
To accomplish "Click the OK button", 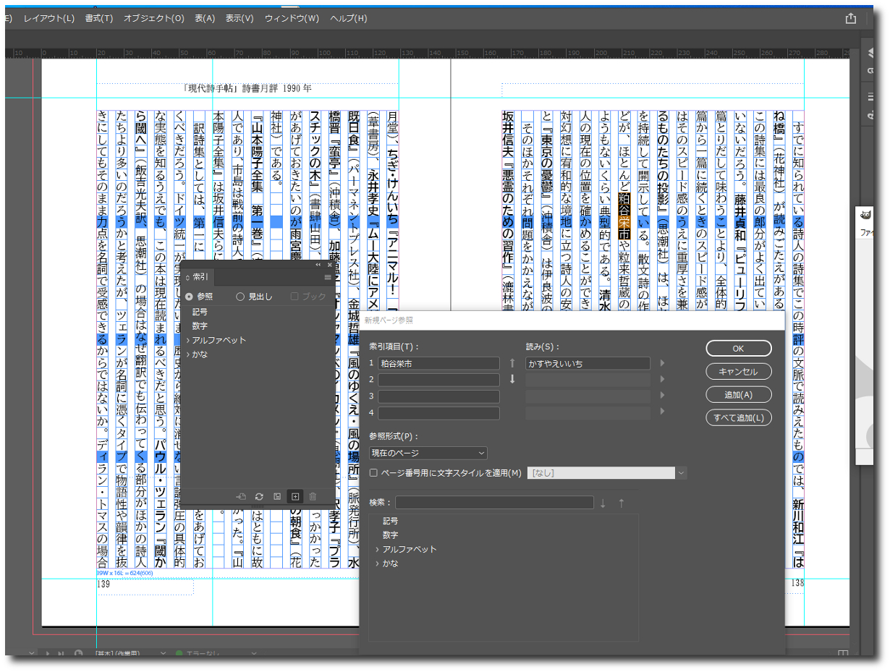I will 738,348.
